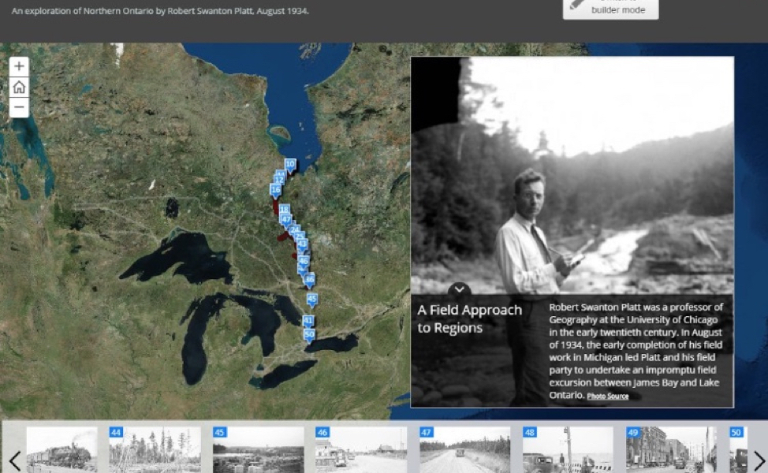Screen dimensions: 768x473
Task: Reset map to home extent
Action: tap(19, 87)
